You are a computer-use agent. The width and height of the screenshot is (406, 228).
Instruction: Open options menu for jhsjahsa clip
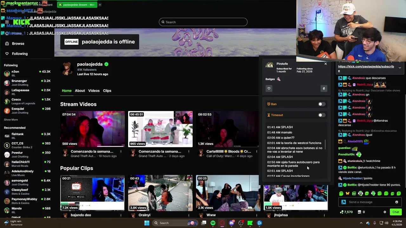click(x=324, y=215)
